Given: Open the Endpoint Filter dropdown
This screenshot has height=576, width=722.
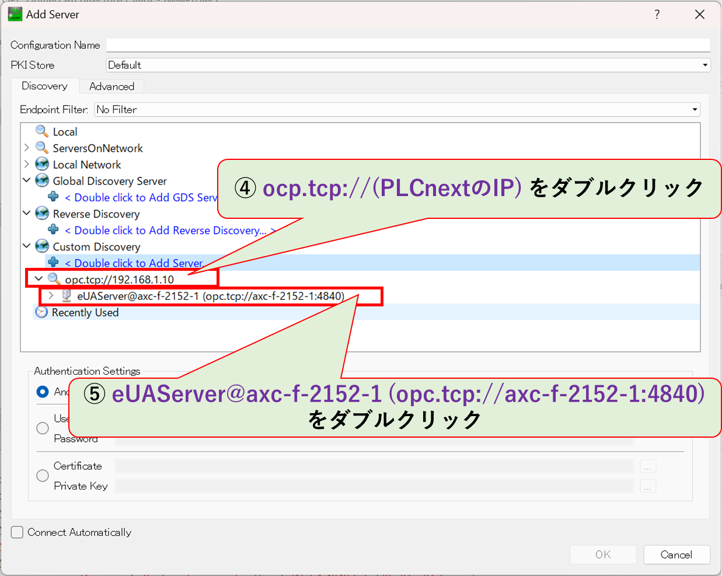Looking at the screenshot, I should click(x=695, y=109).
